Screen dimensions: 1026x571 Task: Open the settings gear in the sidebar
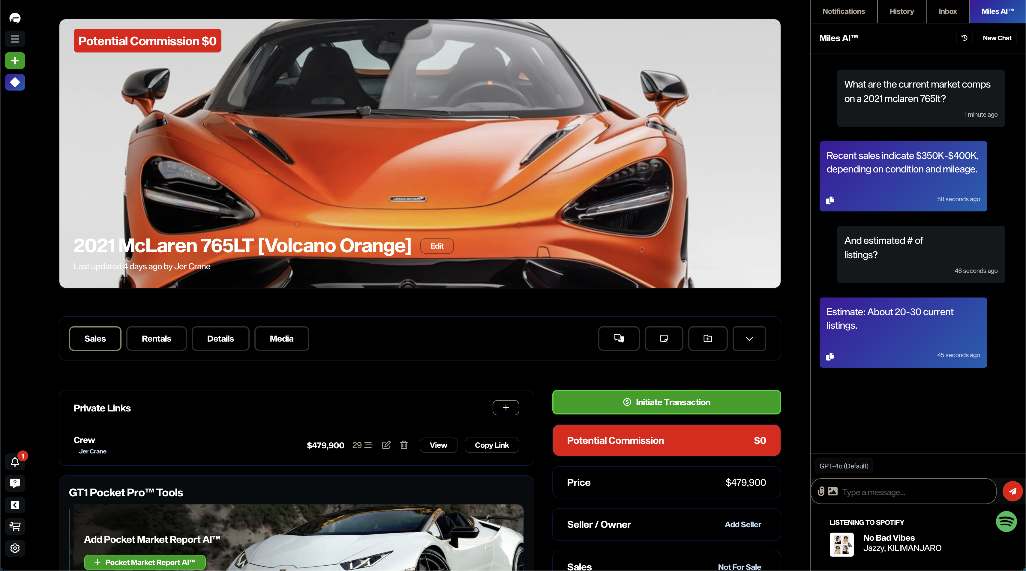tap(15, 548)
